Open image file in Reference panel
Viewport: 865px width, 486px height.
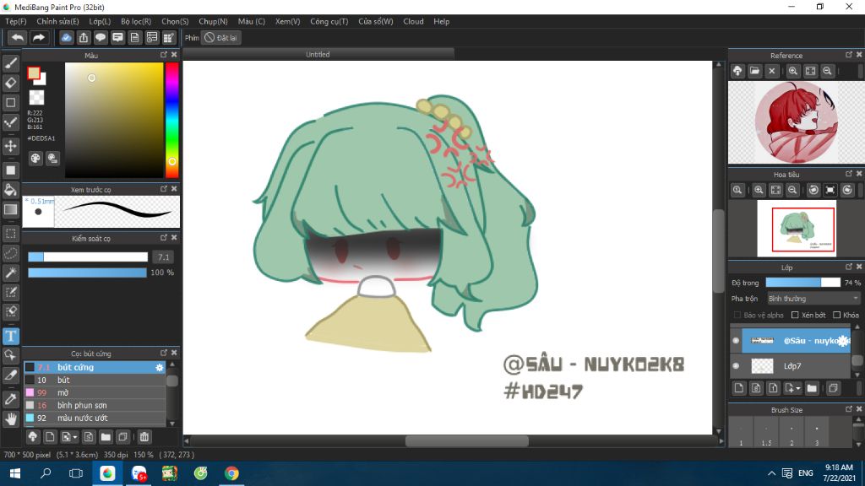(754, 71)
